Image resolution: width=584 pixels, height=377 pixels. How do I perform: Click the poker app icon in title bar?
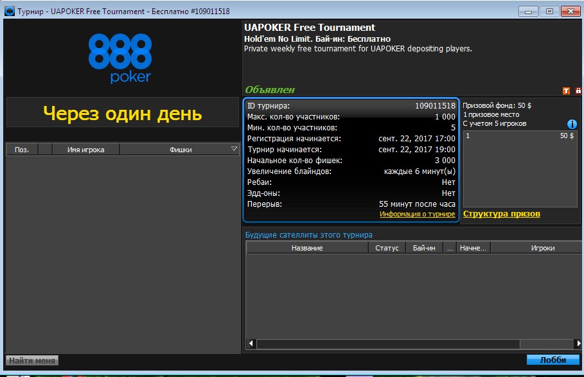[9, 11]
